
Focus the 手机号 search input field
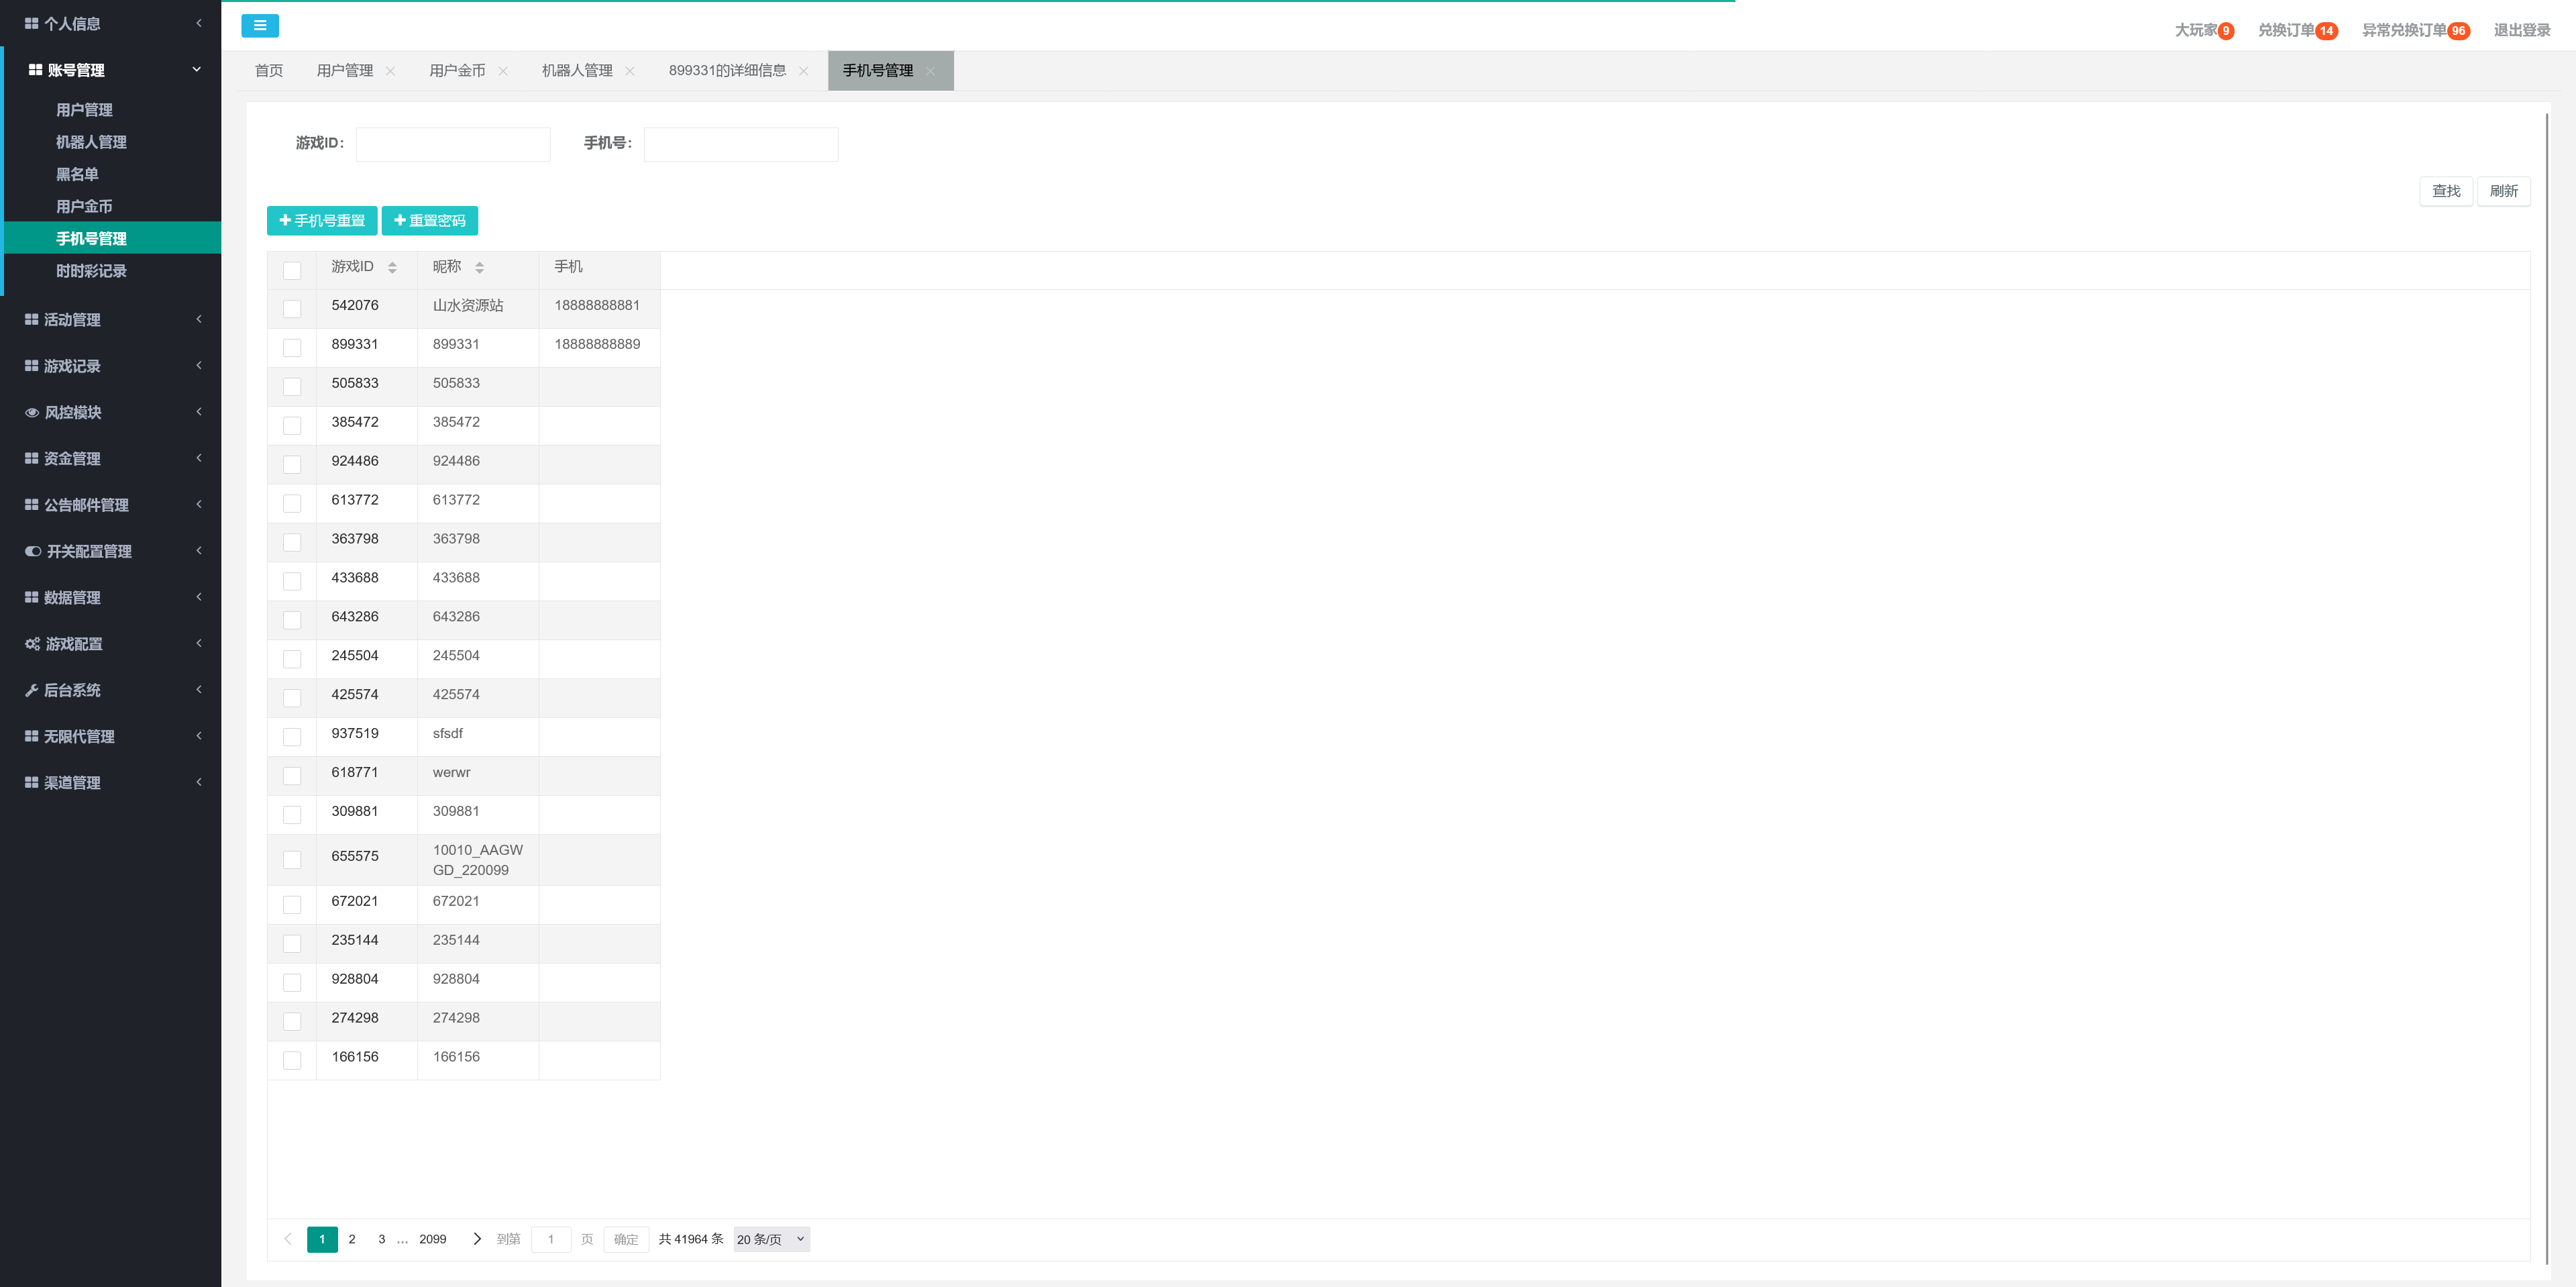[741, 144]
